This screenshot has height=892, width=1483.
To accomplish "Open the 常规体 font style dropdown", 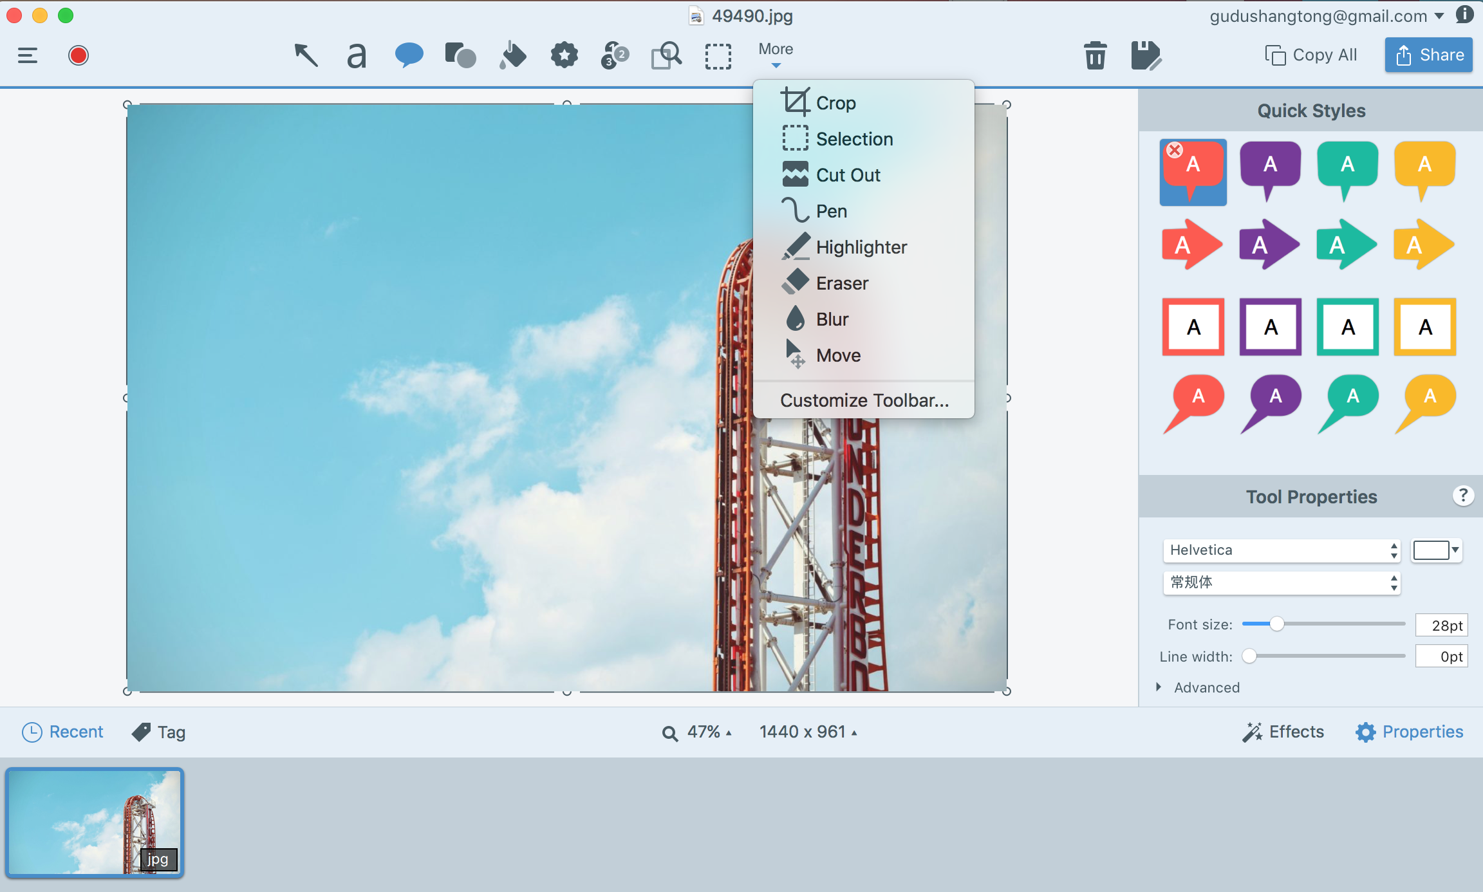I will tap(1282, 582).
